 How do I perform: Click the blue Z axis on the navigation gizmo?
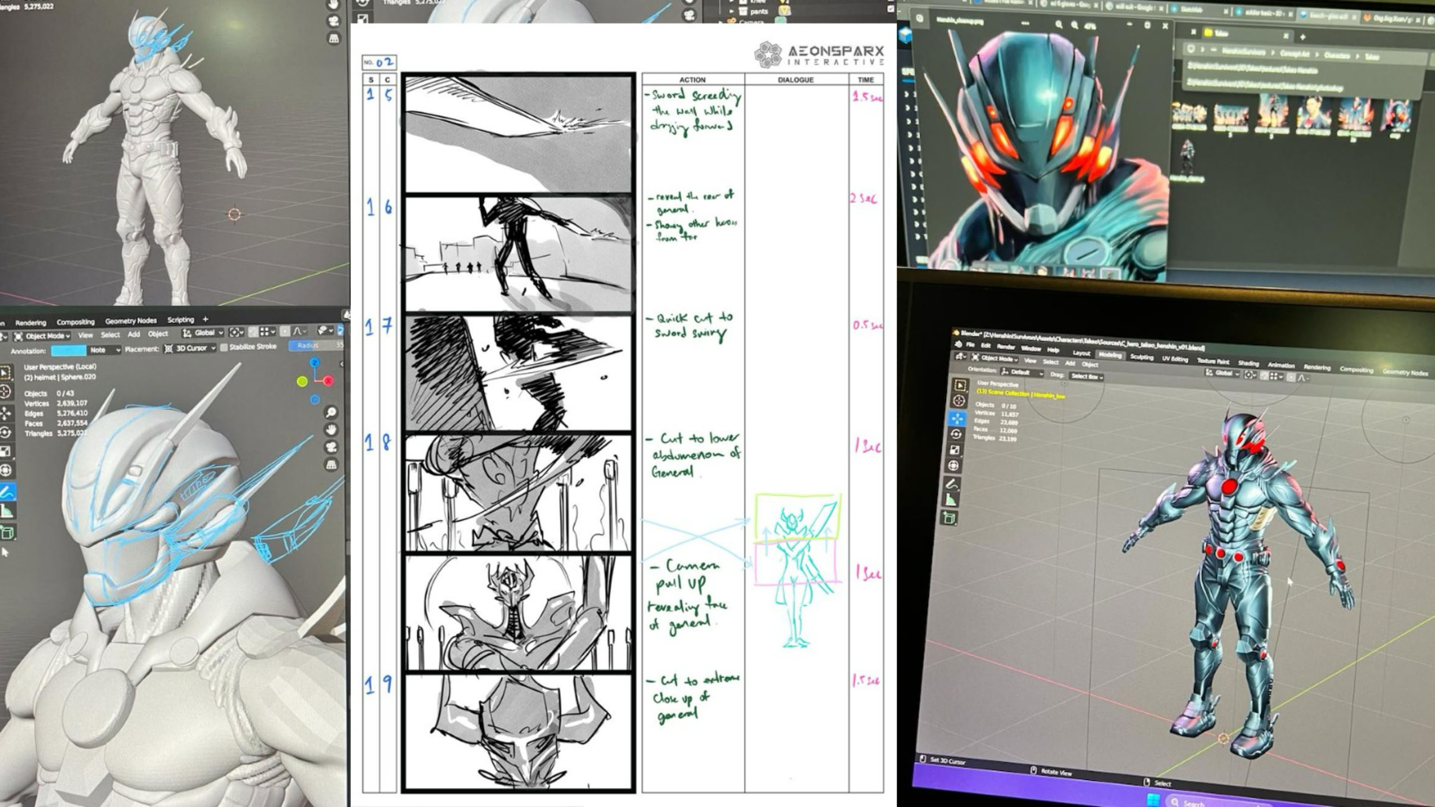click(x=315, y=363)
